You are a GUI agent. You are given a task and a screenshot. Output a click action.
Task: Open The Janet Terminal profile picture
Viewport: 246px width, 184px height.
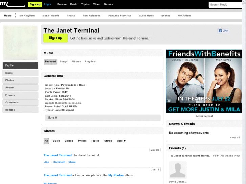click(20, 43)
